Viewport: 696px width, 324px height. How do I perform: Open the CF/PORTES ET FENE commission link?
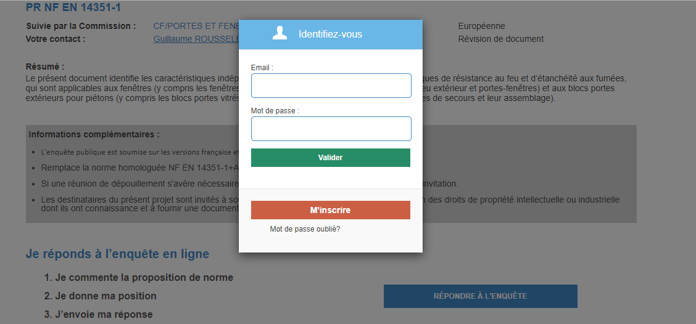196,26
